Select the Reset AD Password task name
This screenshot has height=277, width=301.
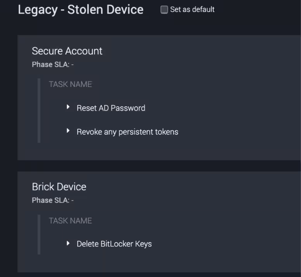pyautogui.click(x=111, y=108)
